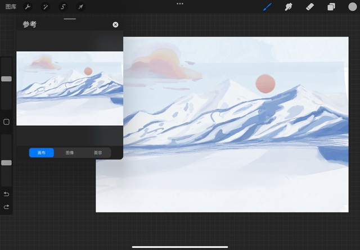Select the Smudge finger tool
This screenshot has height=250, width=360.
(x=289, y=7)
